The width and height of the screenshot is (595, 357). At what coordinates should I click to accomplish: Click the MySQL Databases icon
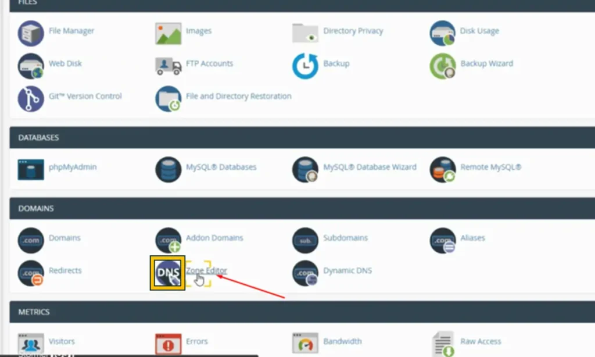(168, 169)
